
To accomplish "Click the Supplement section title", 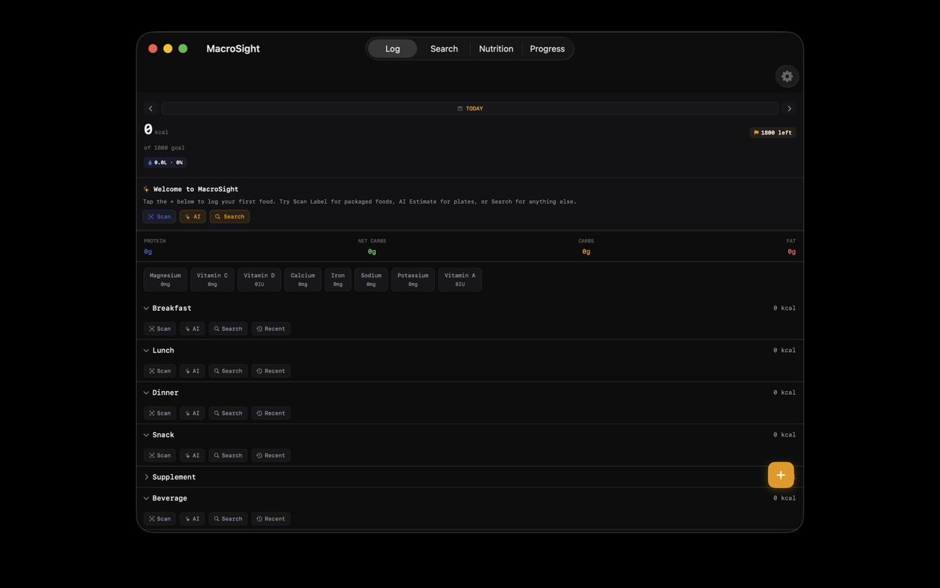I will click(x=174, y=477).
